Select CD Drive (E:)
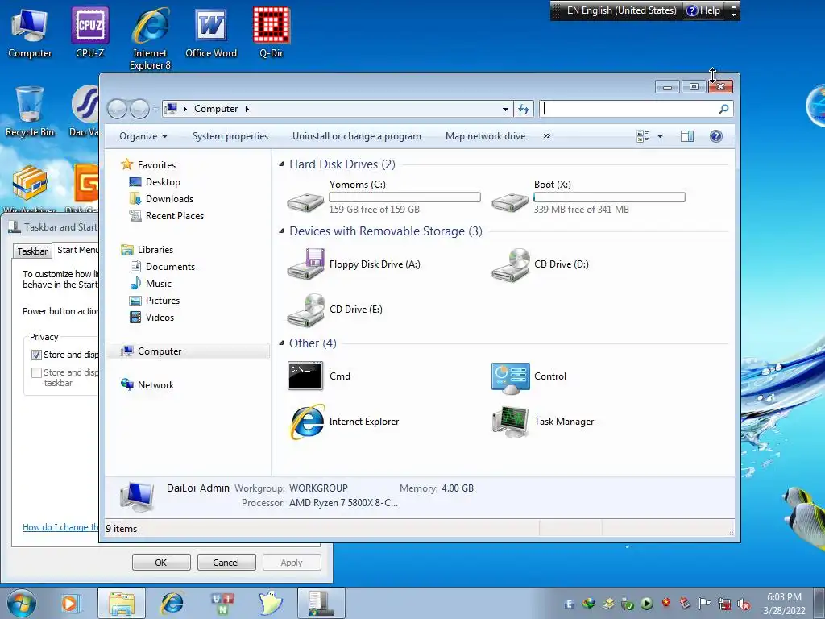 tap(335, 309)
